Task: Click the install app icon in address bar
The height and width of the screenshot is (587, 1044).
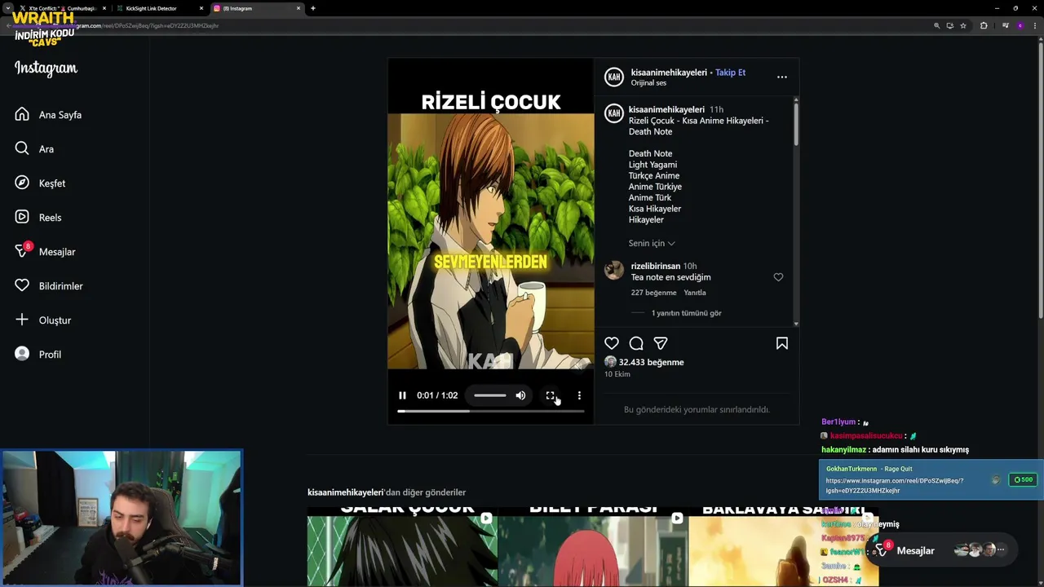Action: coord(949,25)
